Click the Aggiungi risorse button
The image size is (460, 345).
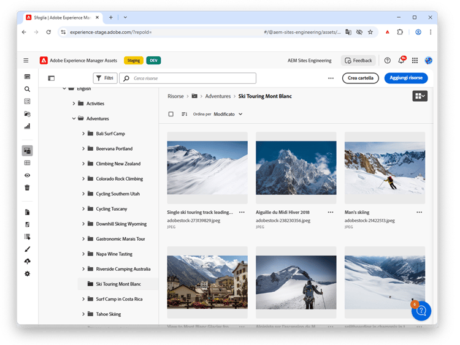click(406, 78)
